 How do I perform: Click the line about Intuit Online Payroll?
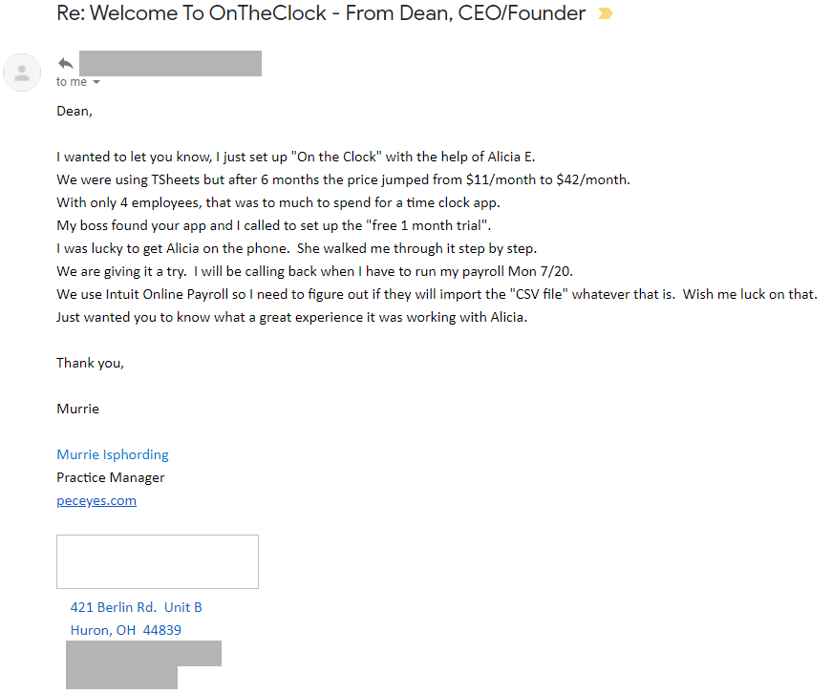[437, 294]
